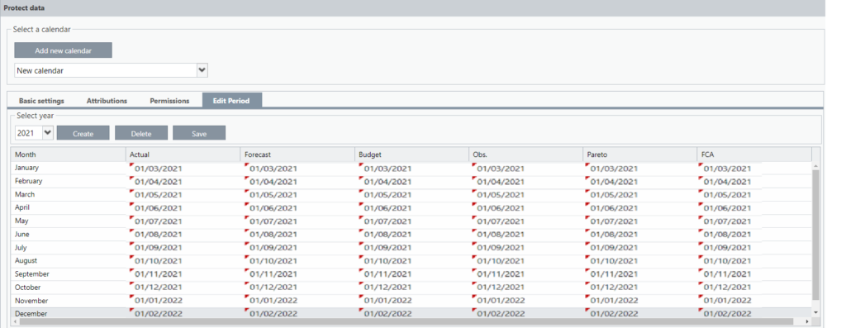Select the January row label
The width and height of the screenshot is (846, 328).
tap(26, 168)
